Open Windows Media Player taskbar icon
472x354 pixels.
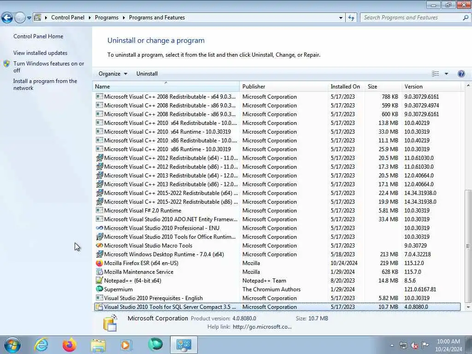[x=126, y=345]
